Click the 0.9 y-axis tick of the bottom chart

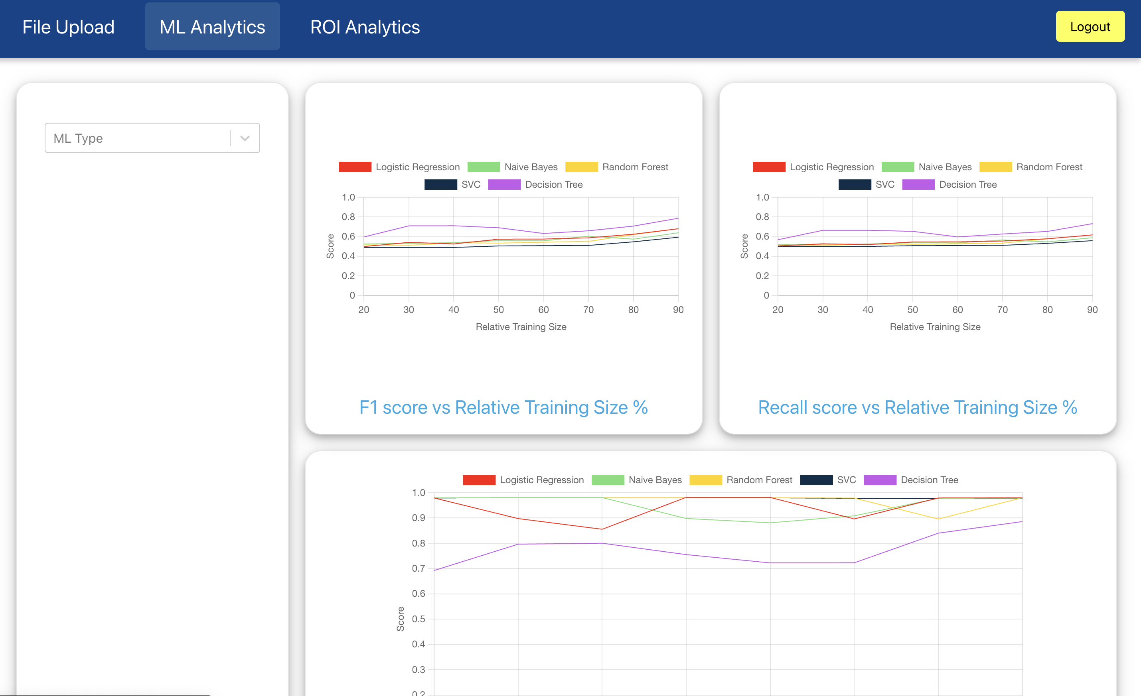click(x=418, y=518)
